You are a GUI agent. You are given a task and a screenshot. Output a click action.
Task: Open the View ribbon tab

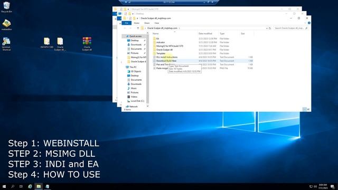157,23
